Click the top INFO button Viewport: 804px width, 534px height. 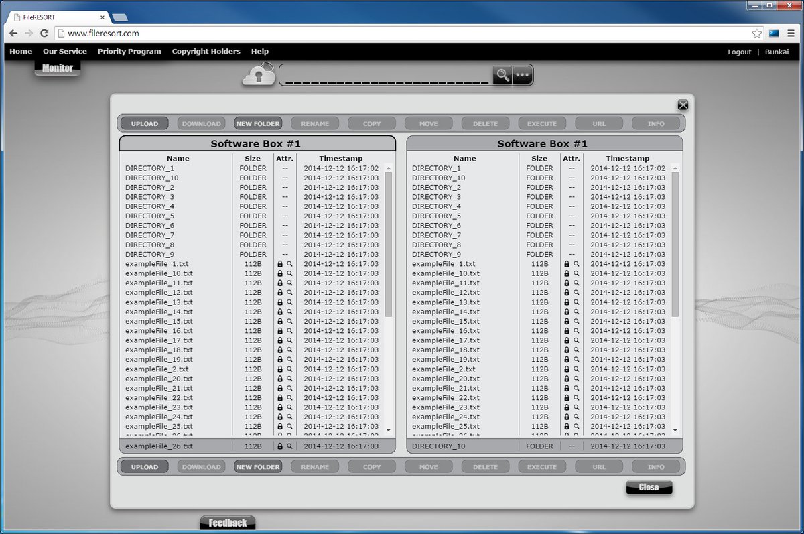click(656, 123)
